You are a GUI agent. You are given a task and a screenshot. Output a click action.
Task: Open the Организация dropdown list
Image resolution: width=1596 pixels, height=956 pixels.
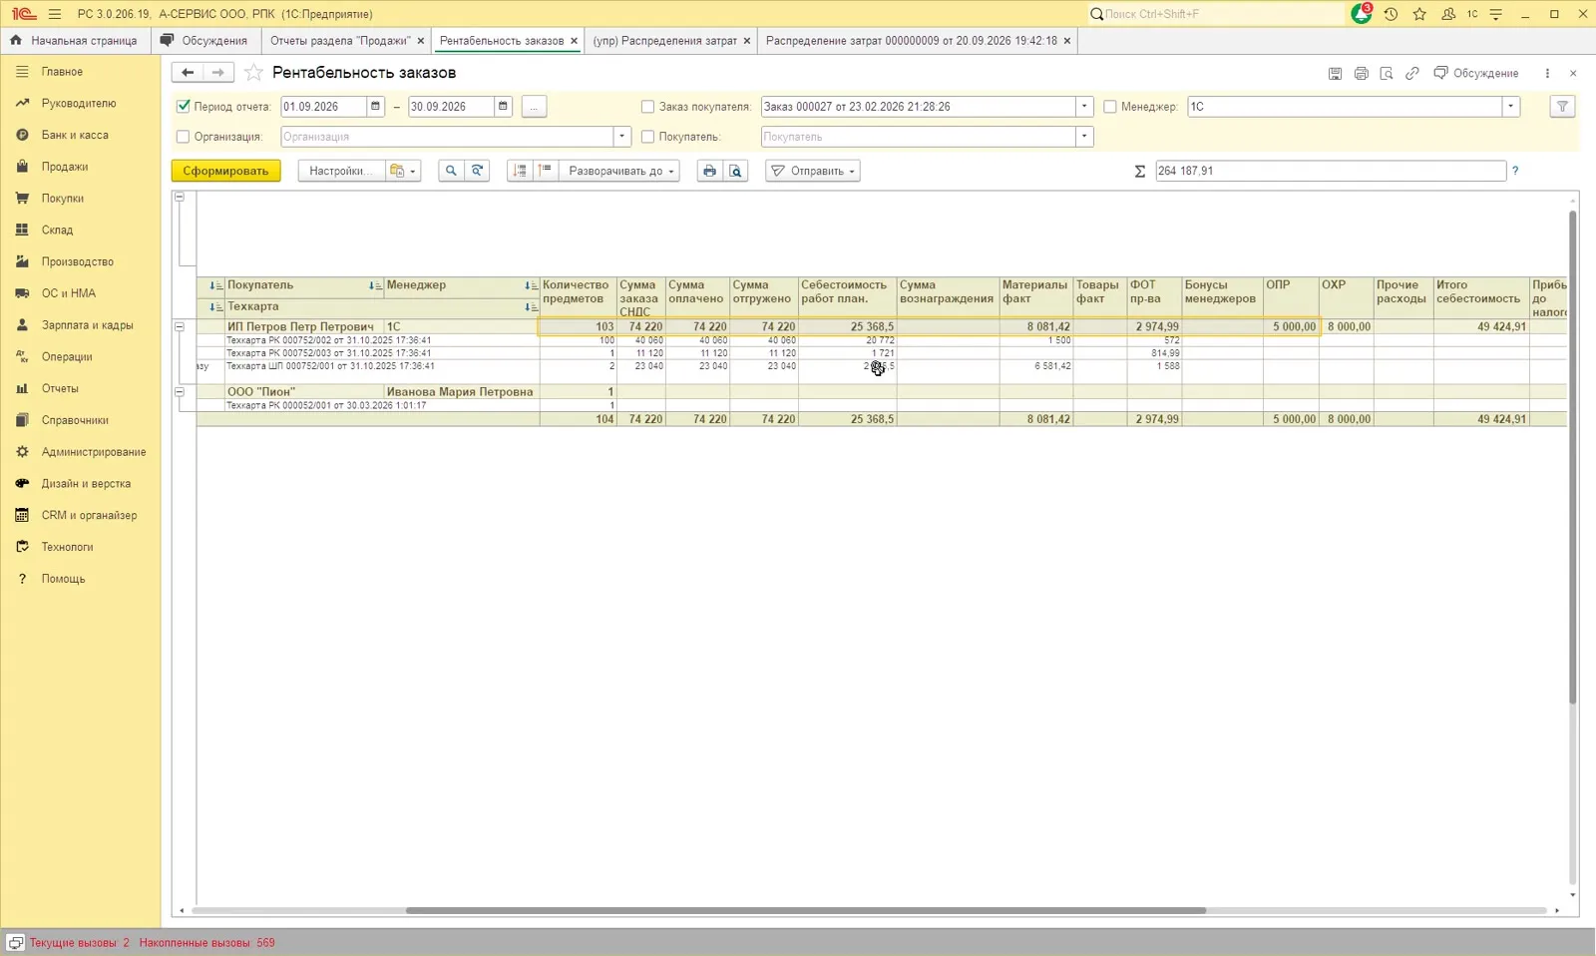621,137
